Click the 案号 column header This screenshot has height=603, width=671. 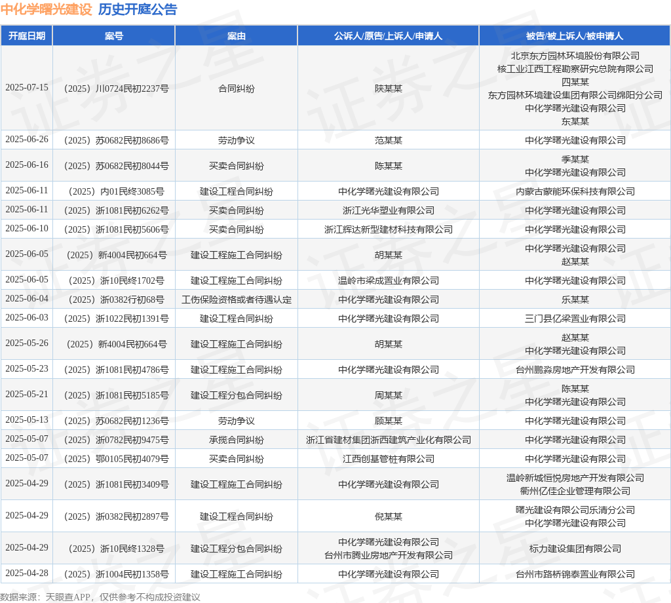[x=114, y=36]
